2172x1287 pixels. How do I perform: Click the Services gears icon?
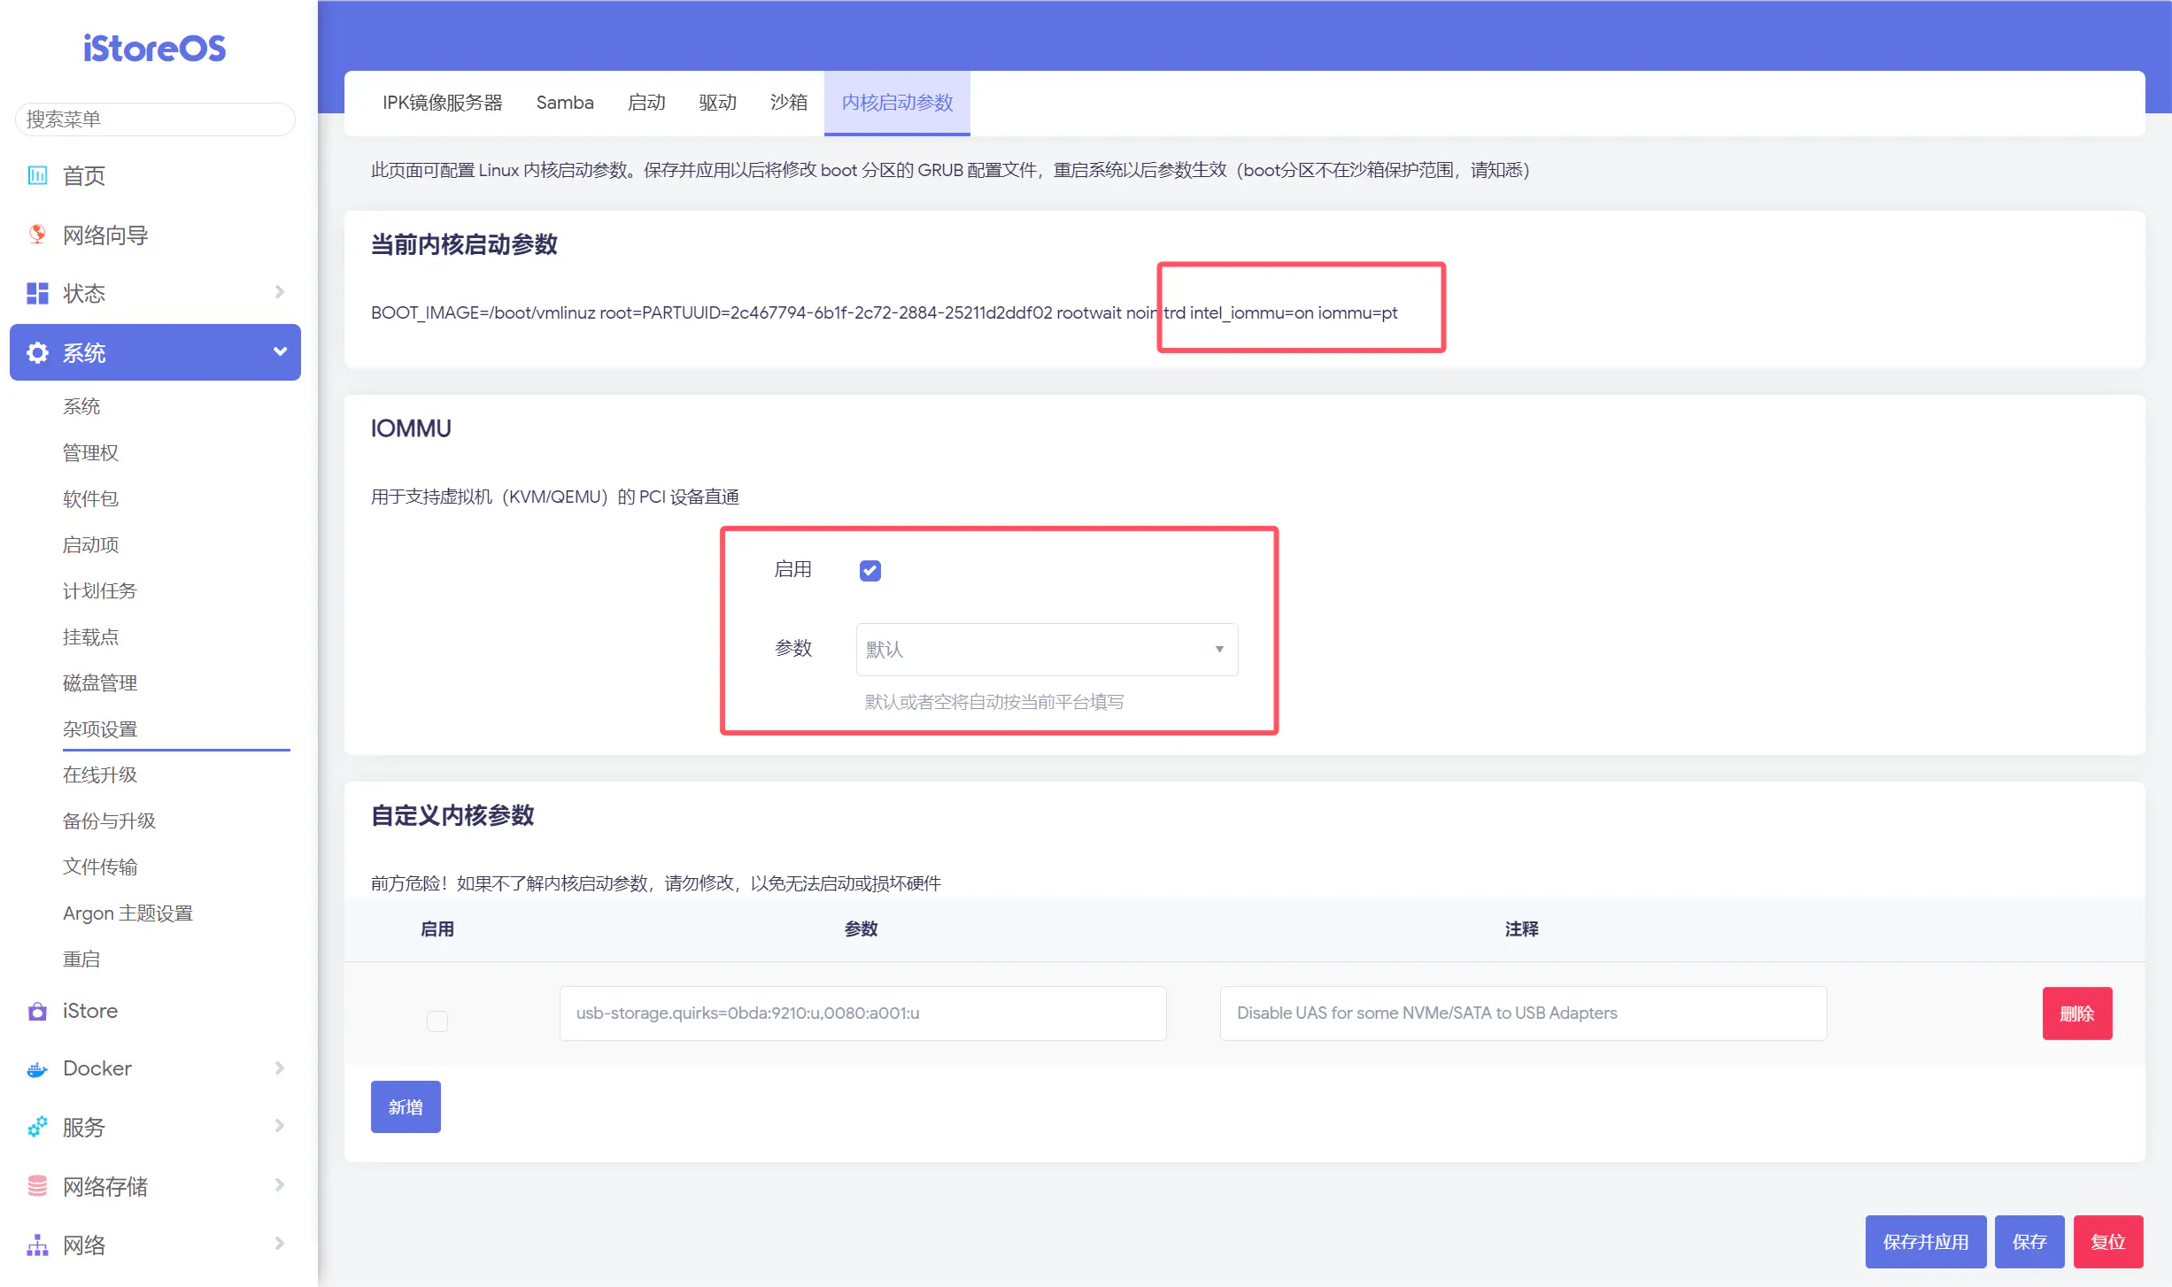tap(37, 1127)
